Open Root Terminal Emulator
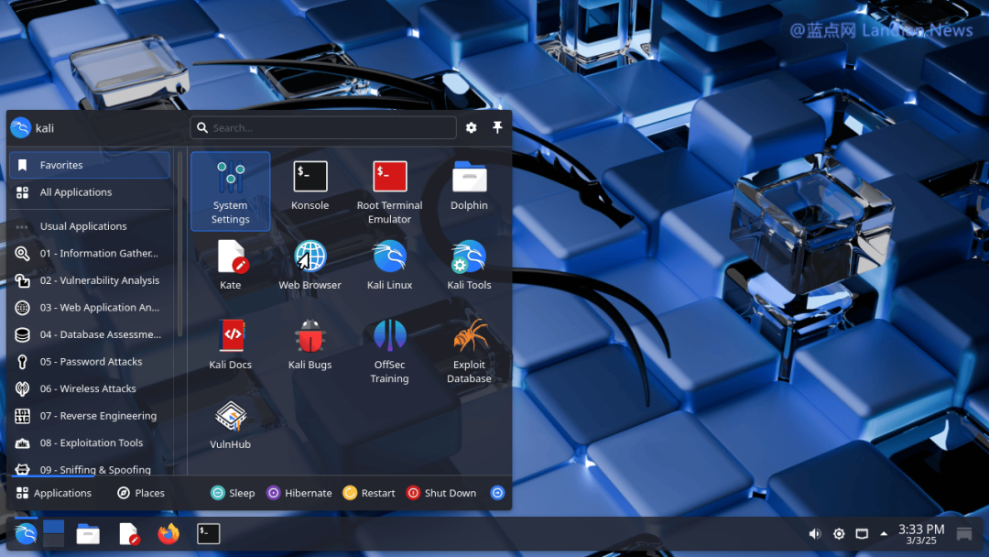The height and width of the screenshot is (557, 989). (x=389, y=192)
